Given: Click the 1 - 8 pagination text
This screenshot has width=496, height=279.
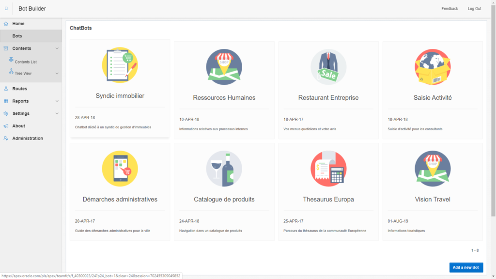Looking at the screenshot, I should tap(475, 250).
